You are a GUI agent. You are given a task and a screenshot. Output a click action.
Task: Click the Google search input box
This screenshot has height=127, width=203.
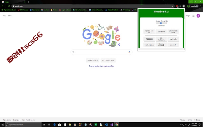(101, 52)
